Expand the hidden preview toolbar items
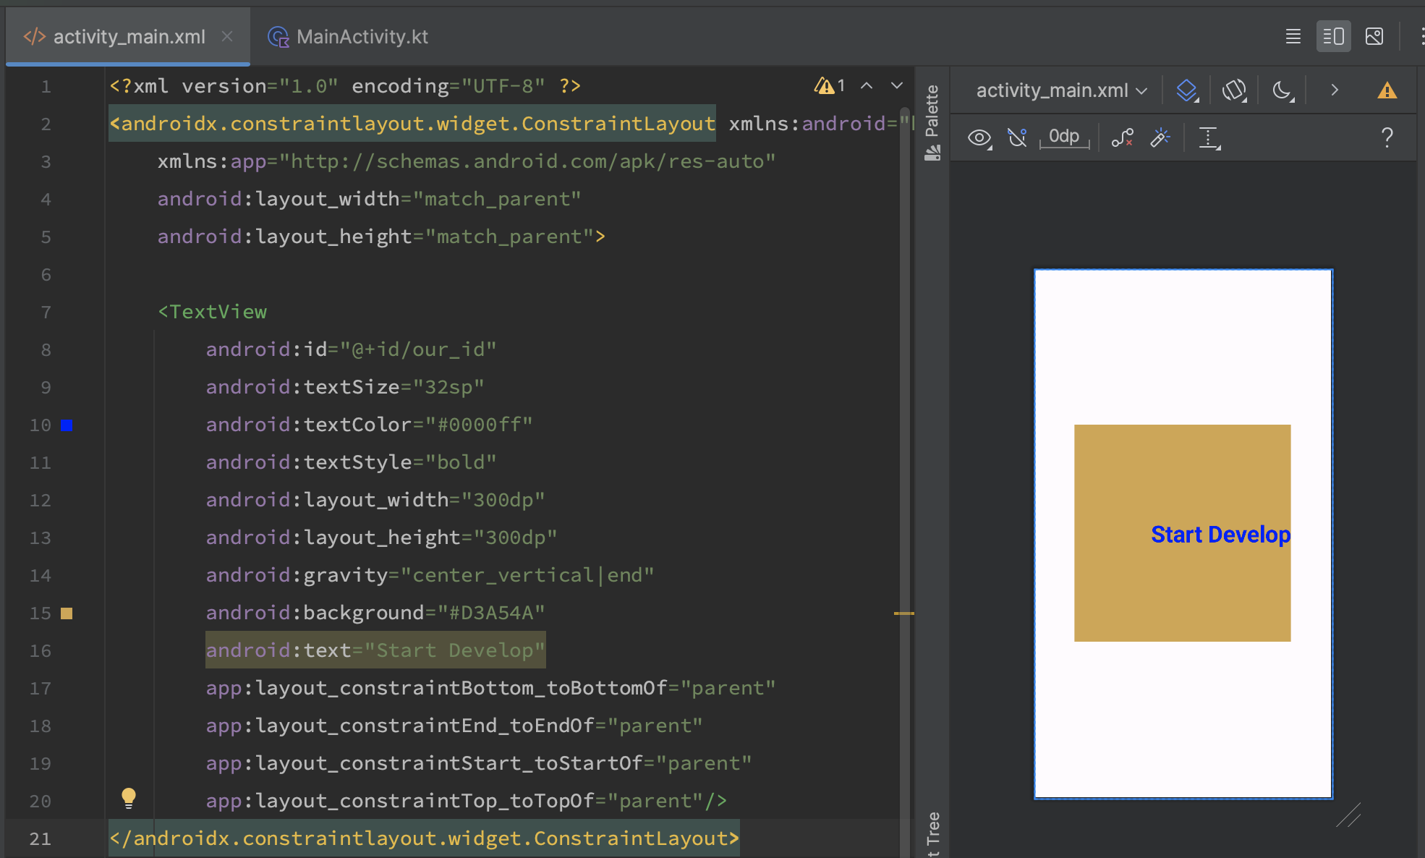Screen dimensions: 1425x858 pyautogui.click(x=1335, y=90)
